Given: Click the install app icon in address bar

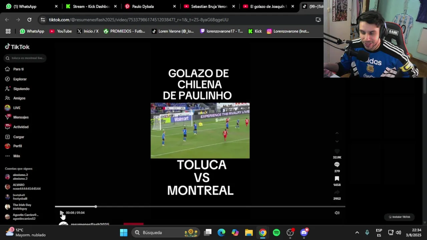Looking at the screenshot, I should tap(318, 20).
